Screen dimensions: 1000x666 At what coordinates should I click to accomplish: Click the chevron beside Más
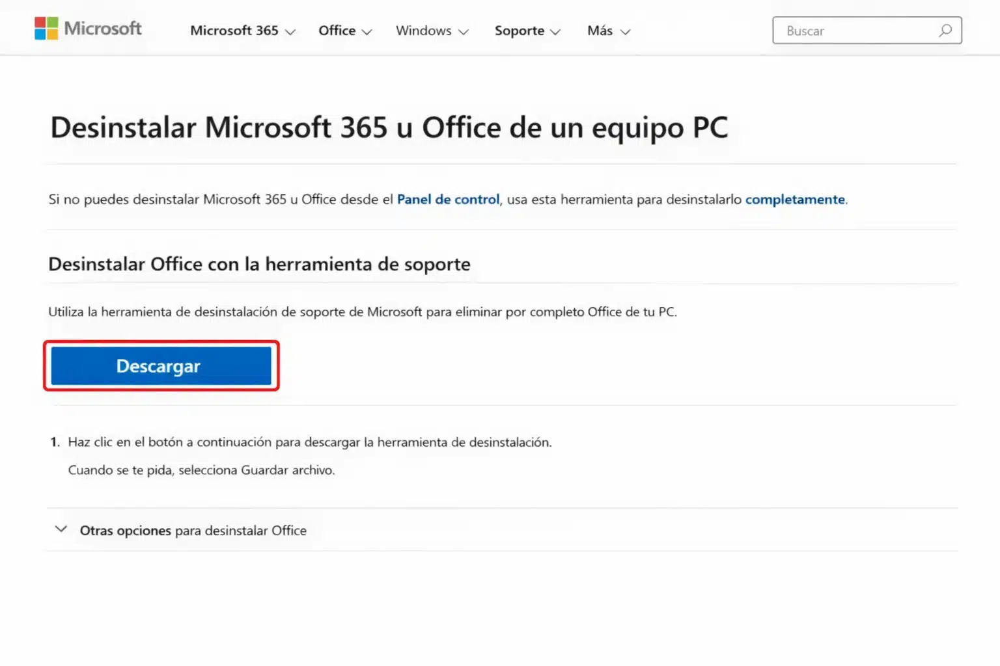point(626,31)
